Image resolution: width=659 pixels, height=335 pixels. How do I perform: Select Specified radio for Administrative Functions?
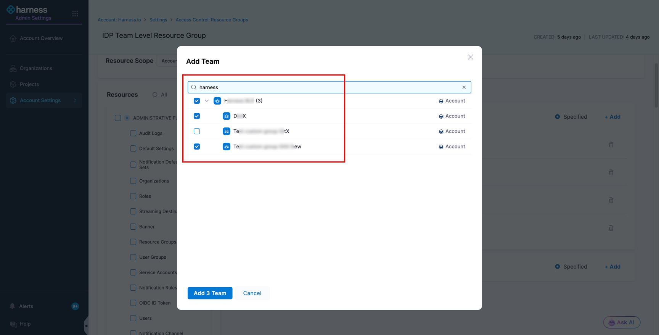tap(558, 117)
